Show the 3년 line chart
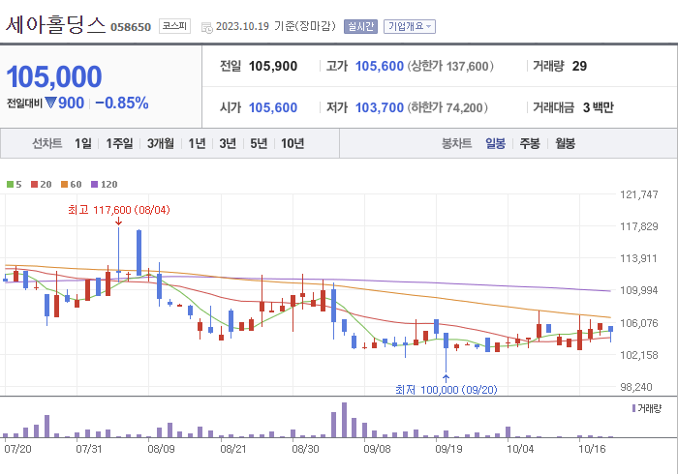Image resolution: width=678 pixels, height=474 pixels. coord(228,143)
